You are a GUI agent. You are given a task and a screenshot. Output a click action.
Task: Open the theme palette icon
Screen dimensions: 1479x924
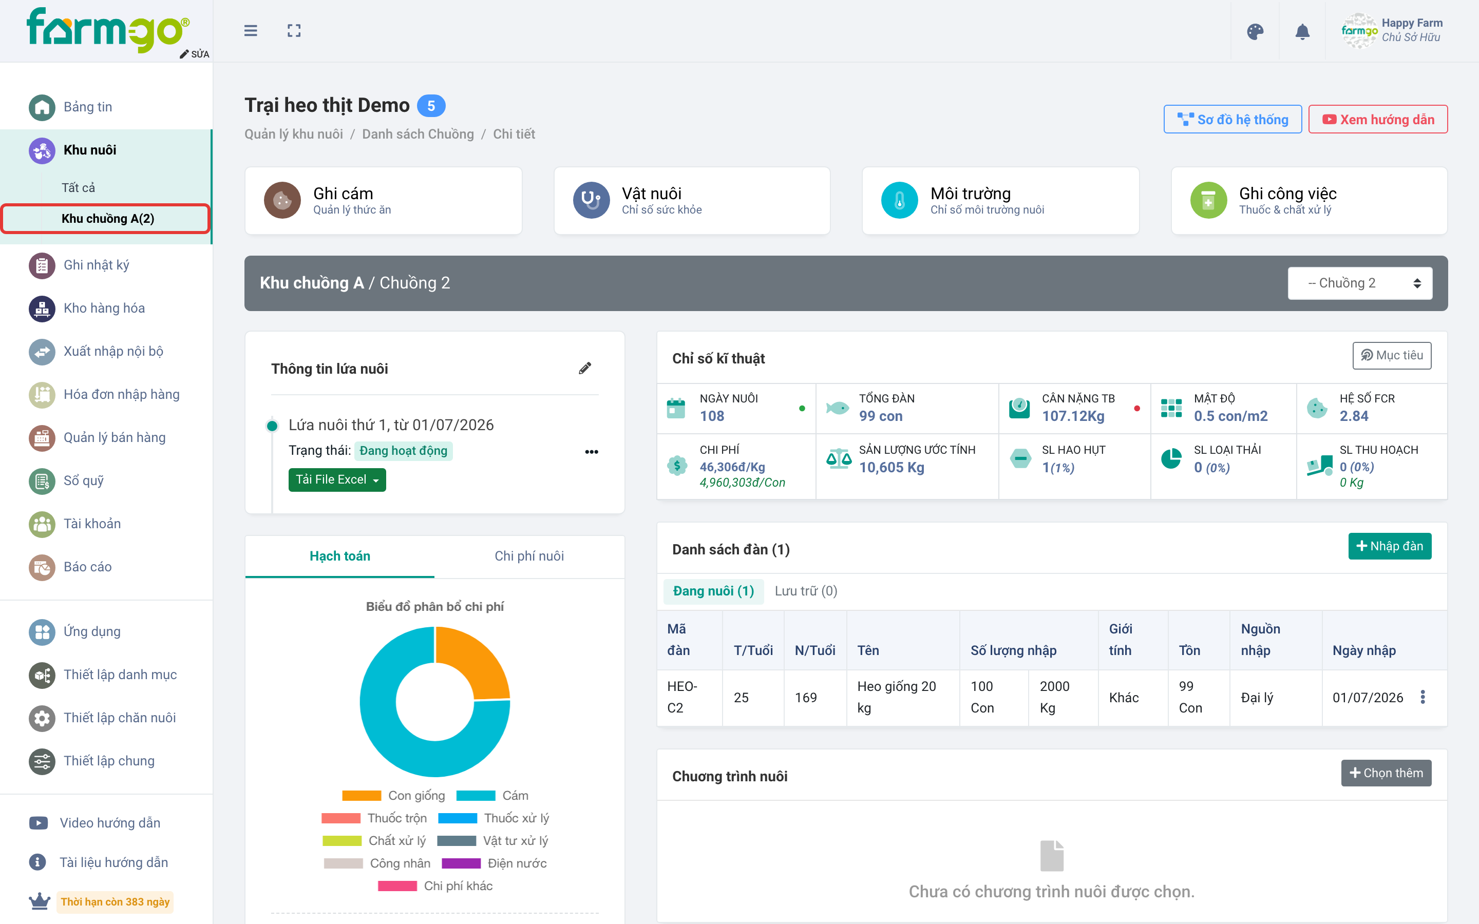coord(1255,31)
